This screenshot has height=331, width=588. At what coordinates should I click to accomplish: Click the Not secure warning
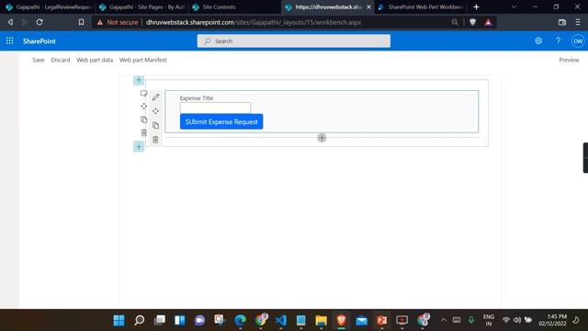pos(118,22)
